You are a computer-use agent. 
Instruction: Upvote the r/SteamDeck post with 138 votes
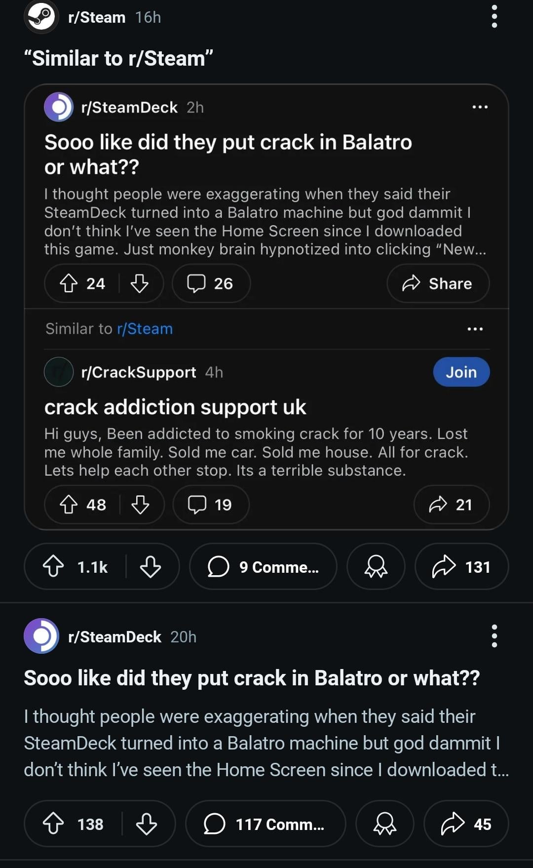(53, 824)
